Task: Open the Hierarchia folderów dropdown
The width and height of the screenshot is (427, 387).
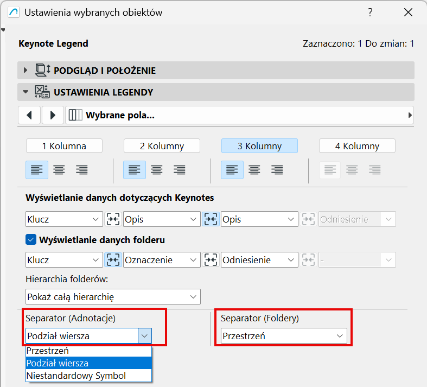Action: pos(113,297)
